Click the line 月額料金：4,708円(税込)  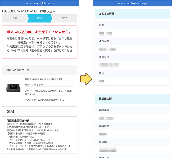point(22,137)
